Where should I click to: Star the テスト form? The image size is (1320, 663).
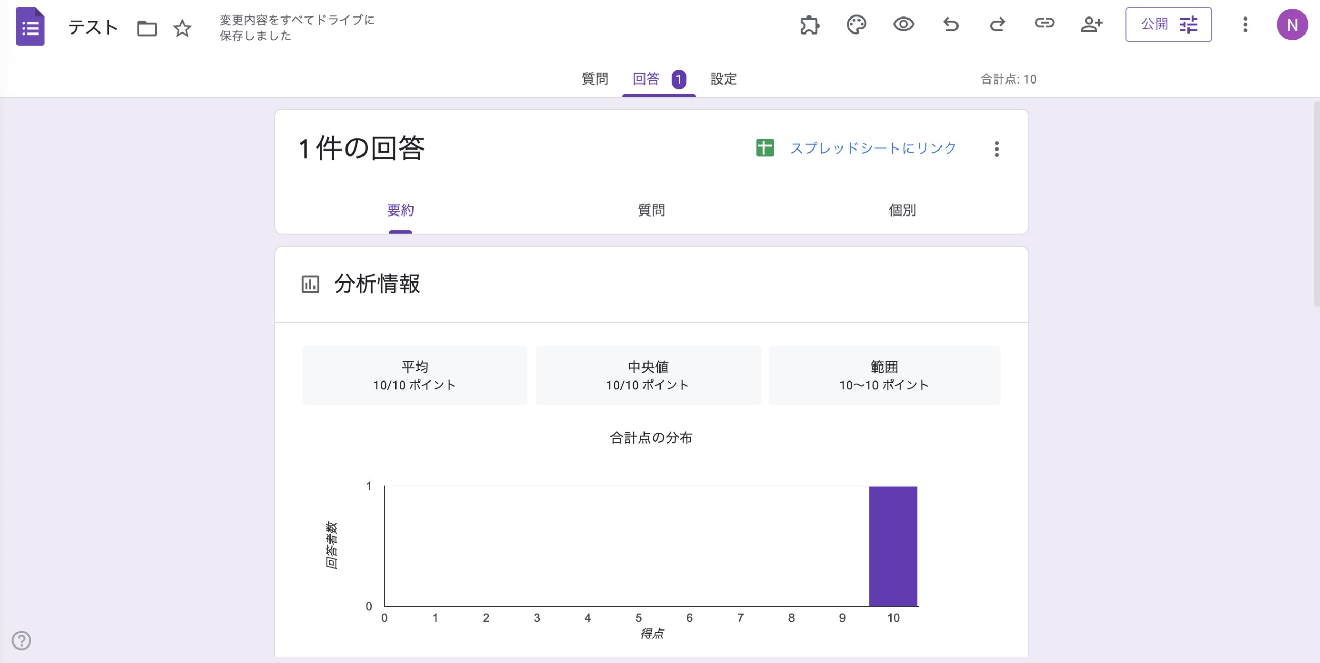pos(181,29)
